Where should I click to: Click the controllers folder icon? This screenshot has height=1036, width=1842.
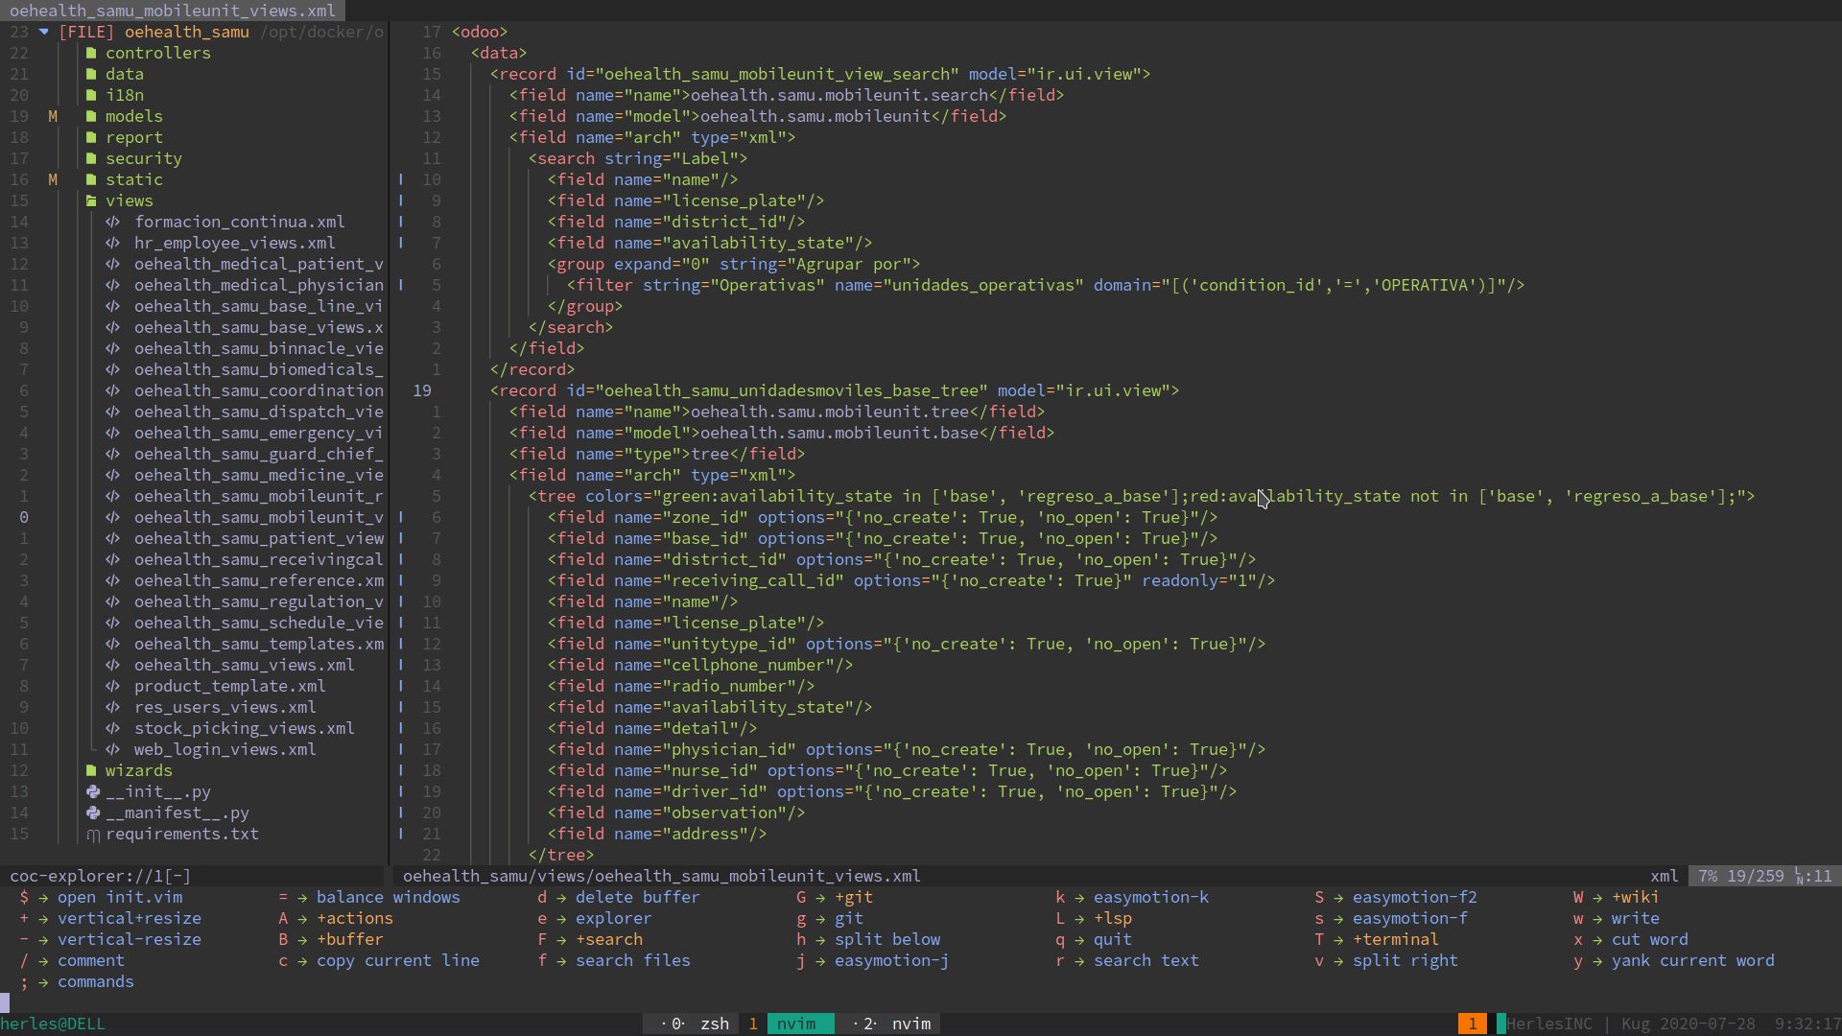pos(91,53)
